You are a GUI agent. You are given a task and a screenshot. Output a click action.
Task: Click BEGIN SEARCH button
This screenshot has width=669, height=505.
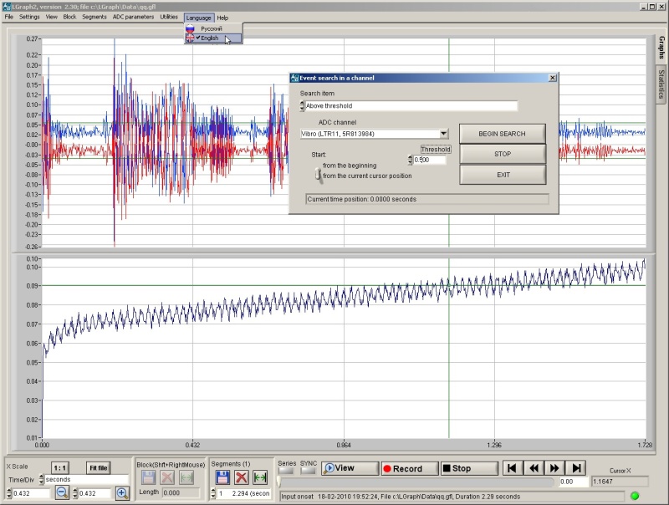click(503, 134)
